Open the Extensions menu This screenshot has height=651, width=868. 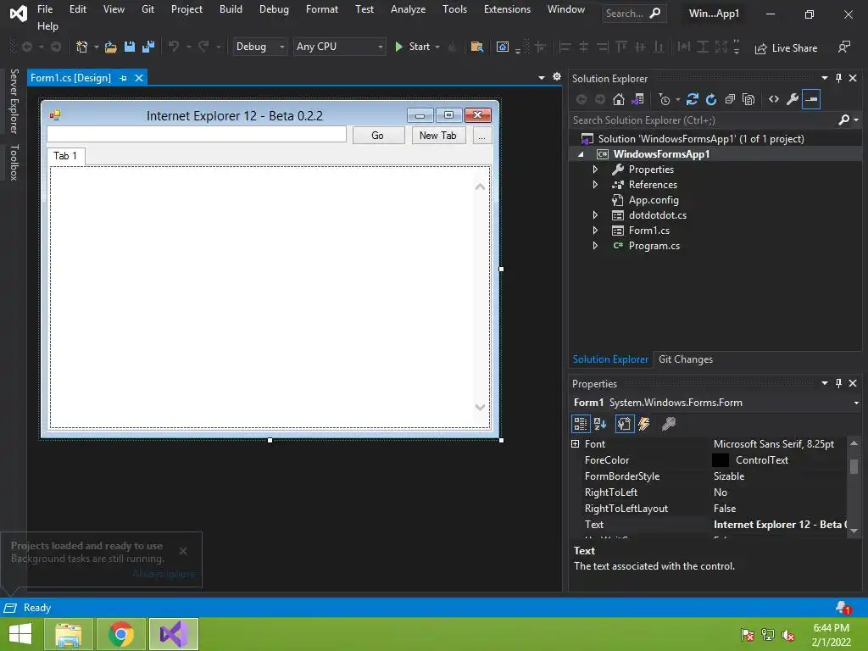point(507,9)
